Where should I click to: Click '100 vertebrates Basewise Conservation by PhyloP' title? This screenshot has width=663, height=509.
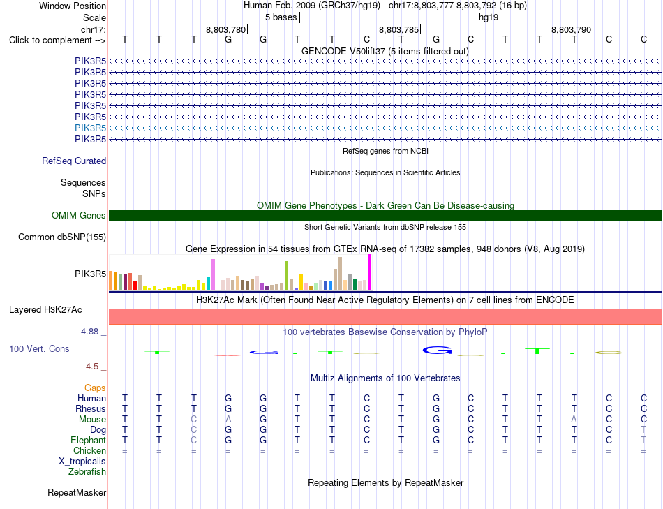pyautogui.click(x=385, y=332)
